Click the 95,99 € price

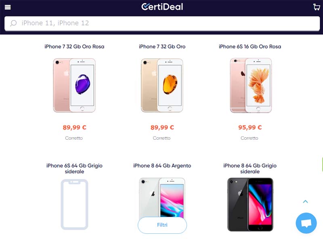[250, 127]
